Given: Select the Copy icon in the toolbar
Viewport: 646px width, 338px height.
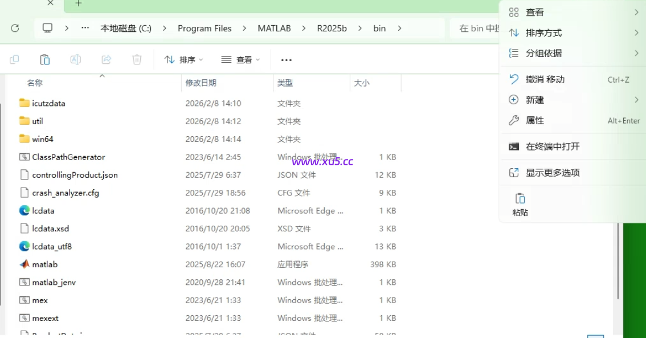Looking at the screenshot, I should [x=14, y=59].
